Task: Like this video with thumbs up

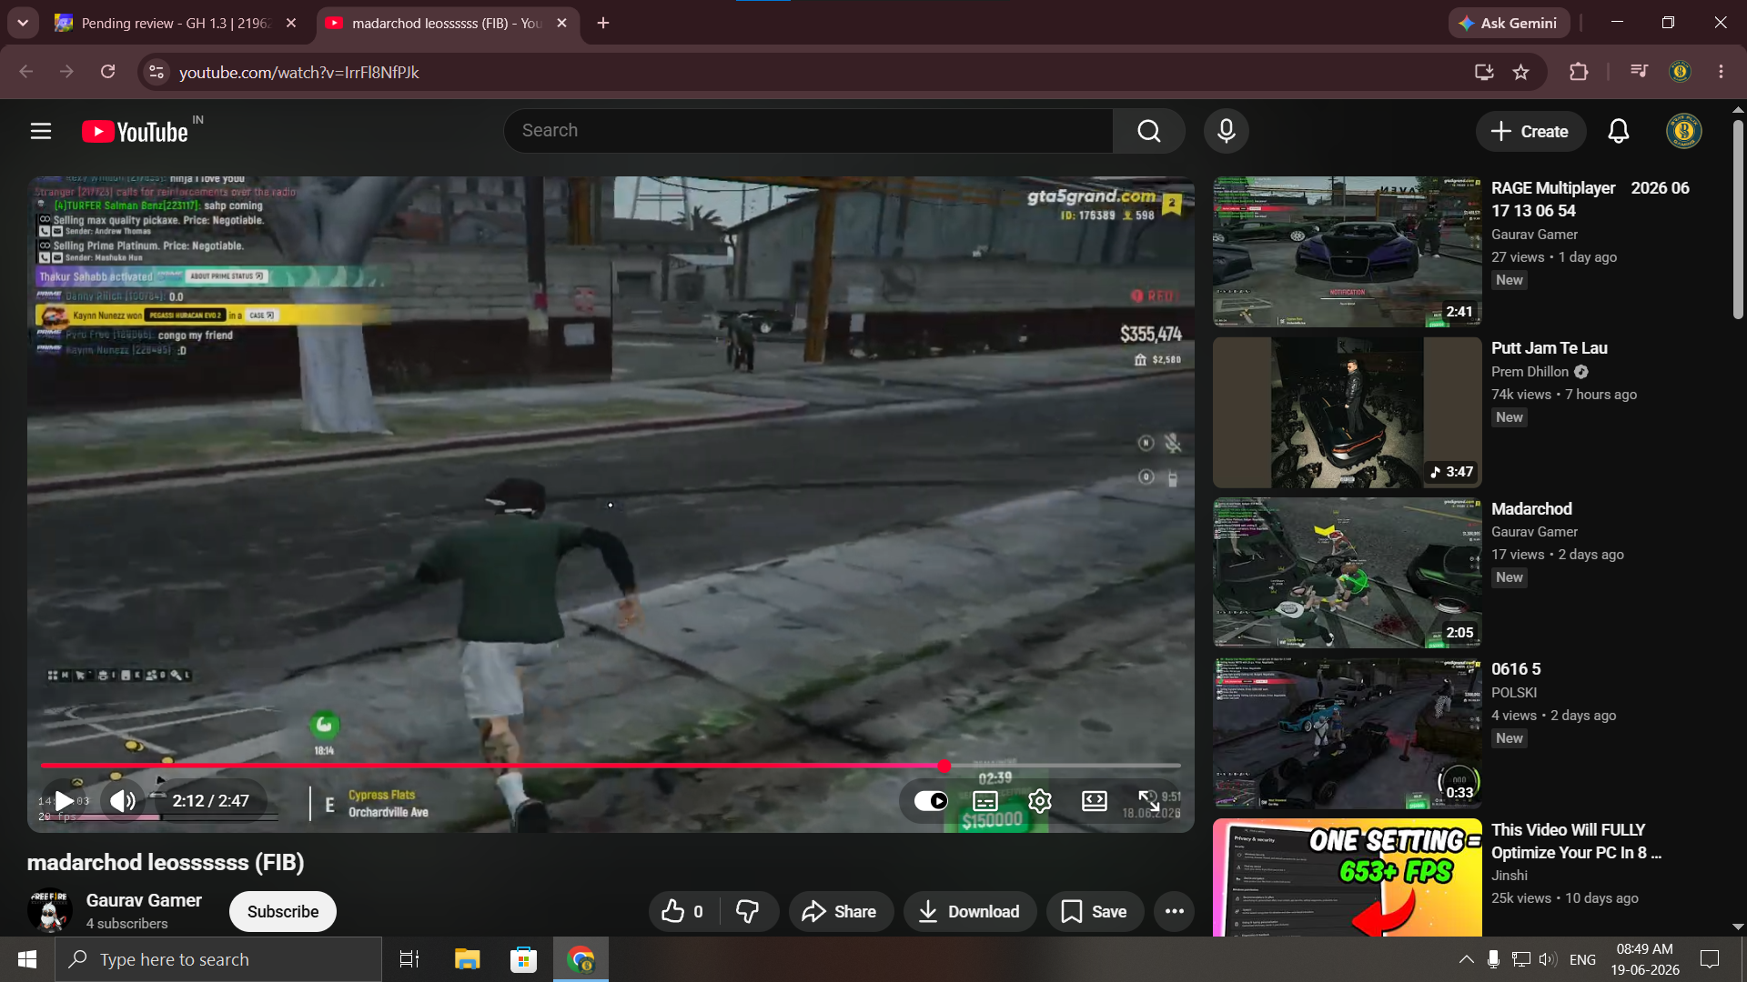Action: pos(682,912)
